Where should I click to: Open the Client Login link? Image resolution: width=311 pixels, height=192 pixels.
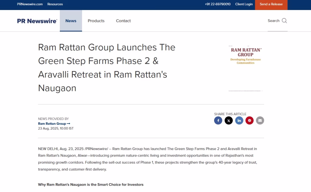click(x=244, y=4)
